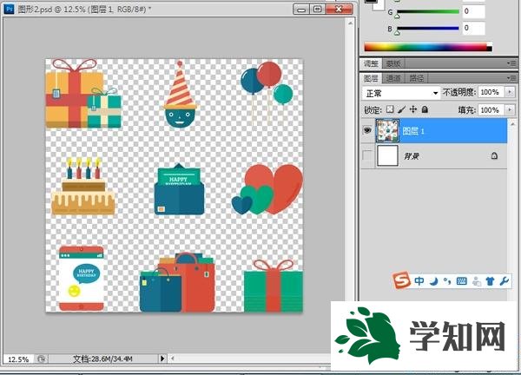The height and width of the screenshot is (375, 521).
Task: Click document horizontal scrollbar left arrow
Action: pyautogui.click(x=173, y=359)
